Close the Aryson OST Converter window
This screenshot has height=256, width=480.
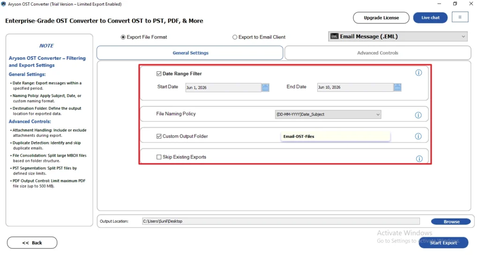click(x=471, y=4)
